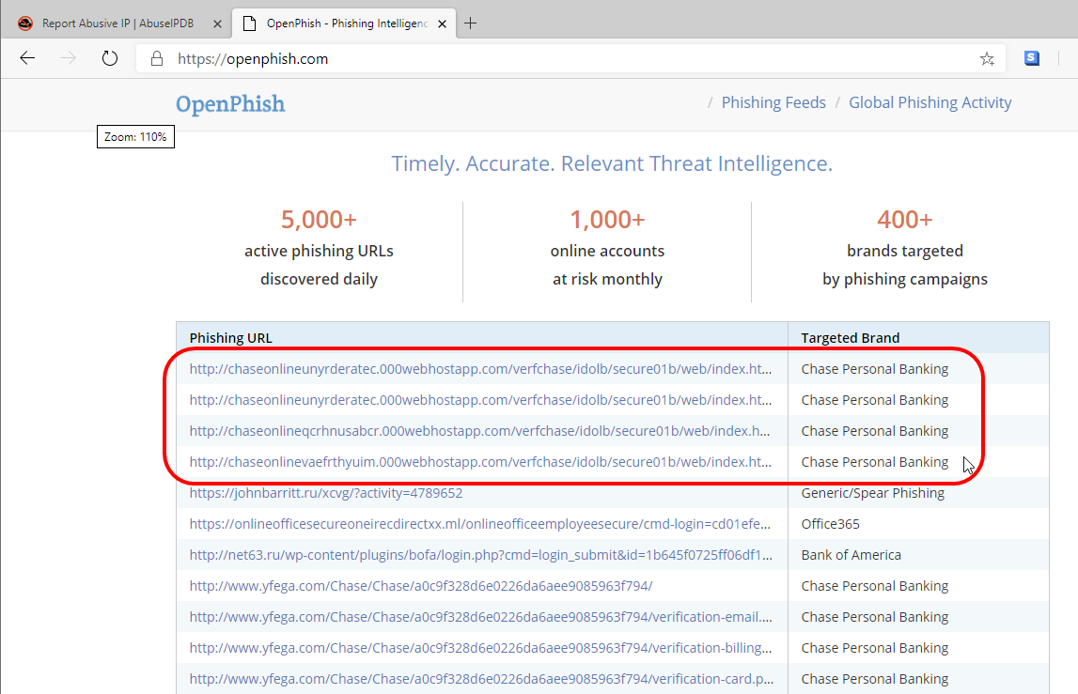Click the 1,000+ statistic
The width and height of the screenshot is (1078, 694).
[608, 219]
